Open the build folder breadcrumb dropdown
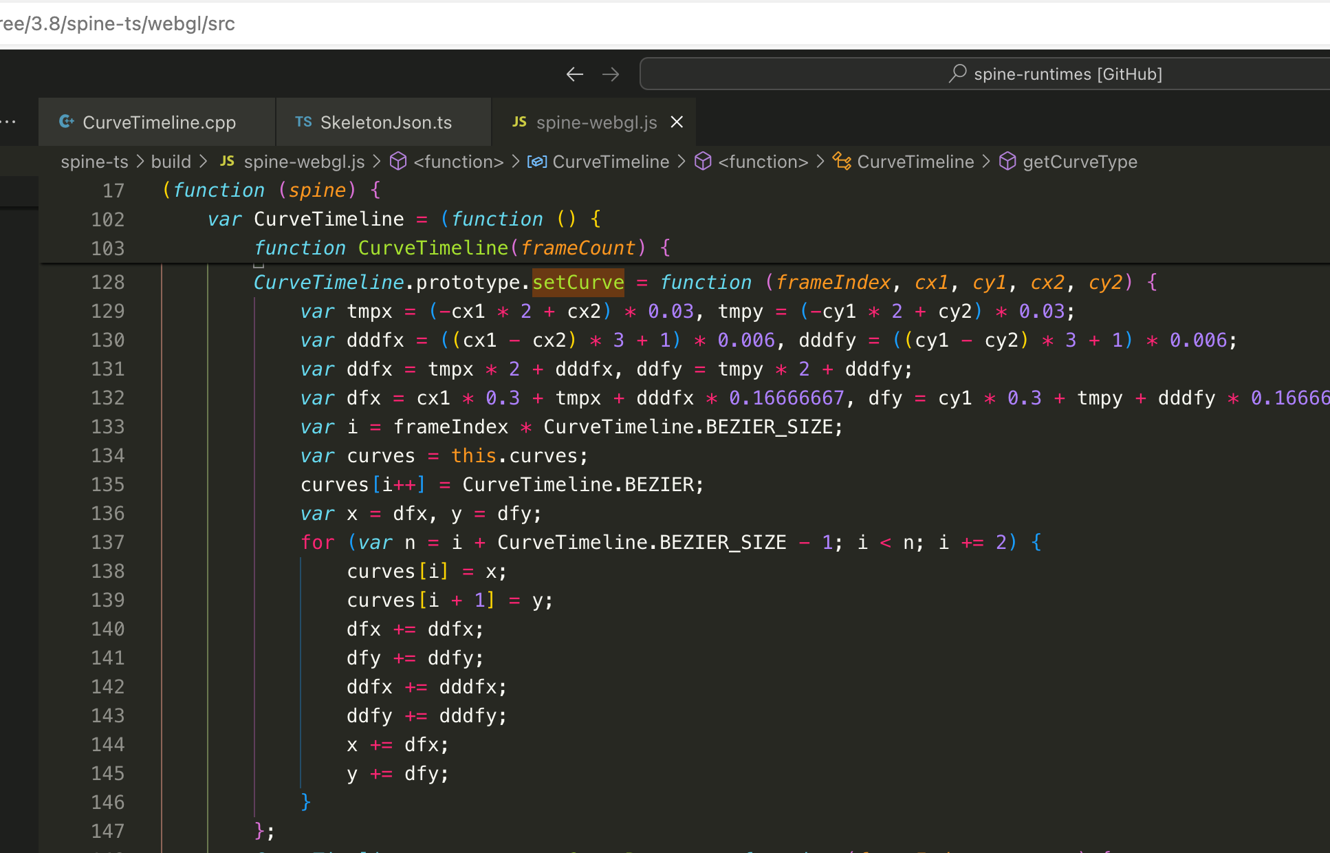 [171, 162]
